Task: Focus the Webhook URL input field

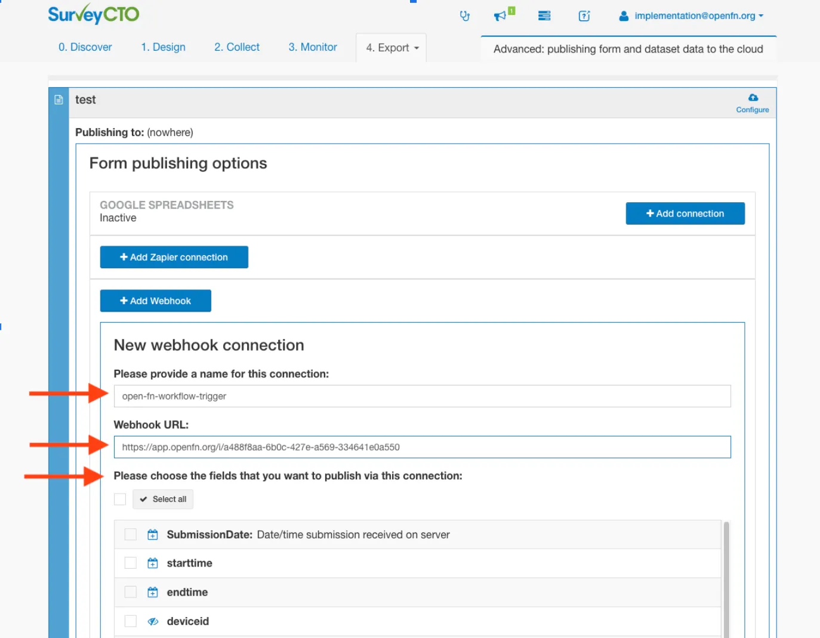Action: [x=423, y=447]
